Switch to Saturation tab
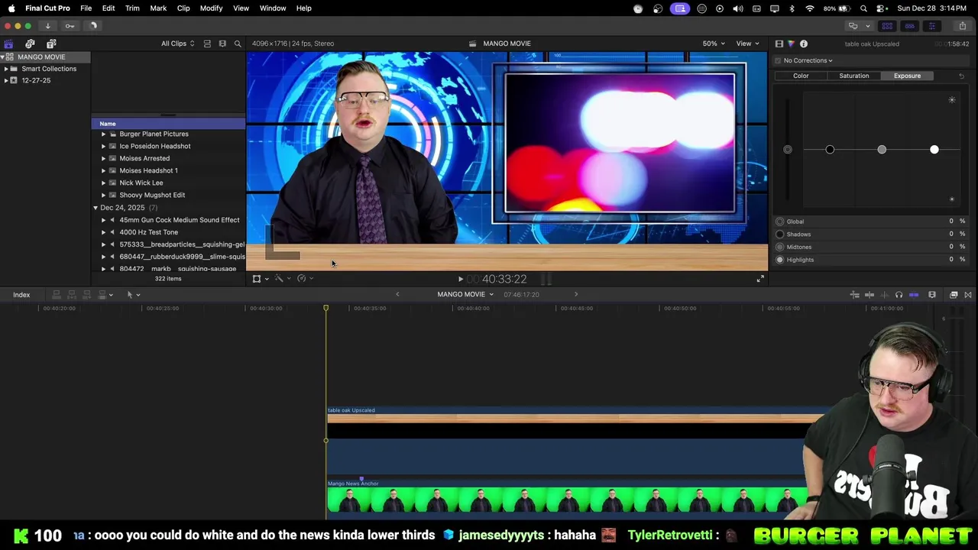This screenshot has height=550, width=978. click(x=853, y=76)
